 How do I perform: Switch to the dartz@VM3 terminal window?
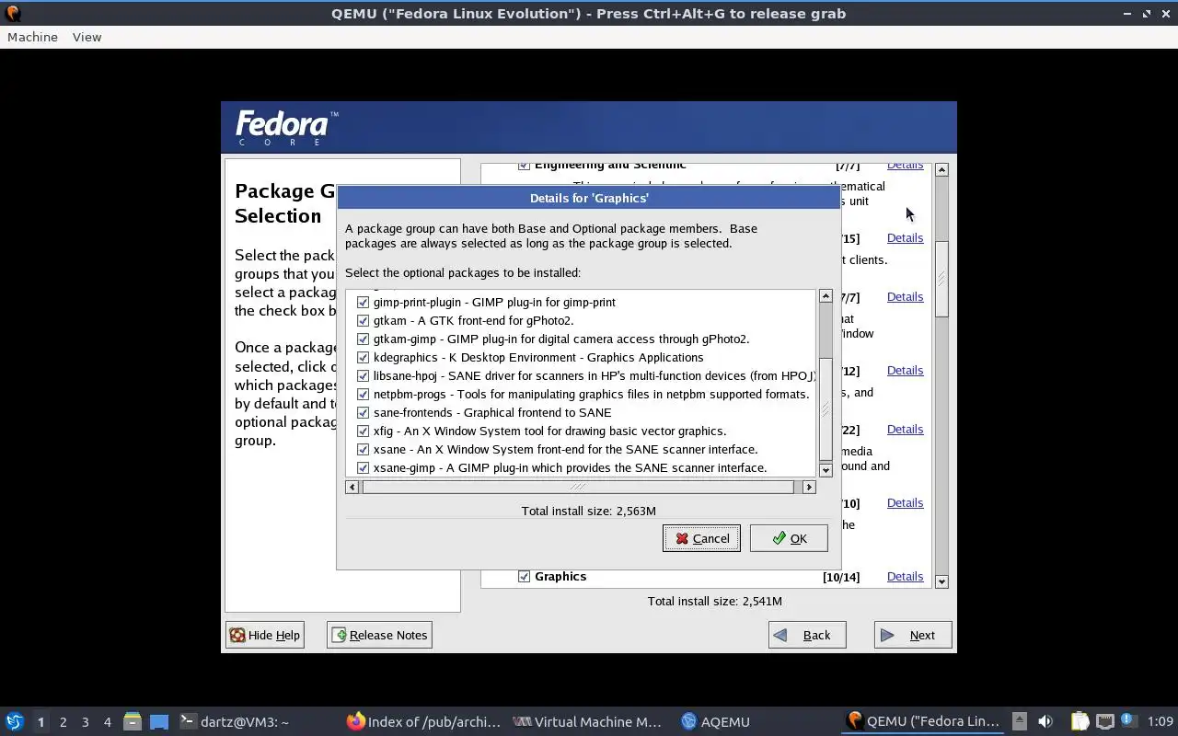coord(235,721)
